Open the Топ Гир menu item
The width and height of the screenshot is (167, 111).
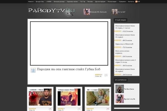click(x=83, y=2)
